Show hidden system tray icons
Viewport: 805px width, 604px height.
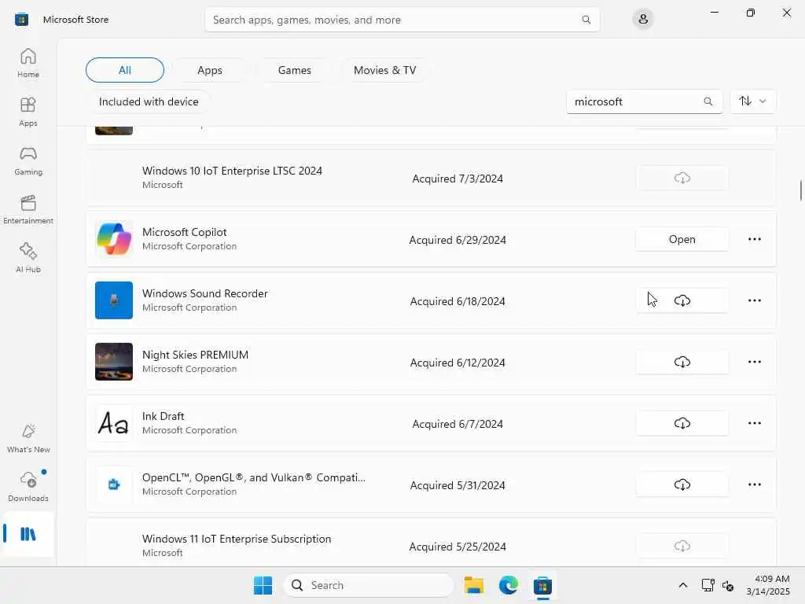click(683, 585)
